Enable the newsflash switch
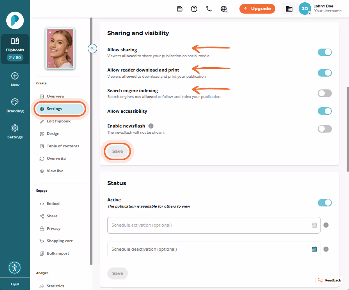 tap(324, 129)
